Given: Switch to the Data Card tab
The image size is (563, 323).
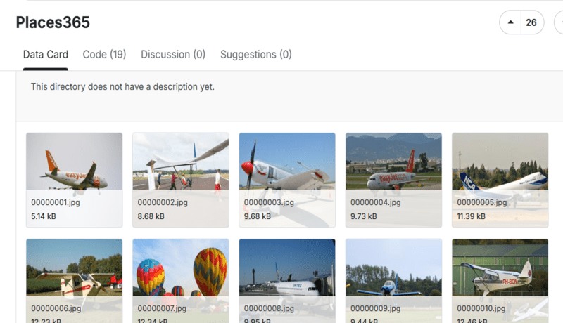Looking at the screenshot, I should click(46, 55).
